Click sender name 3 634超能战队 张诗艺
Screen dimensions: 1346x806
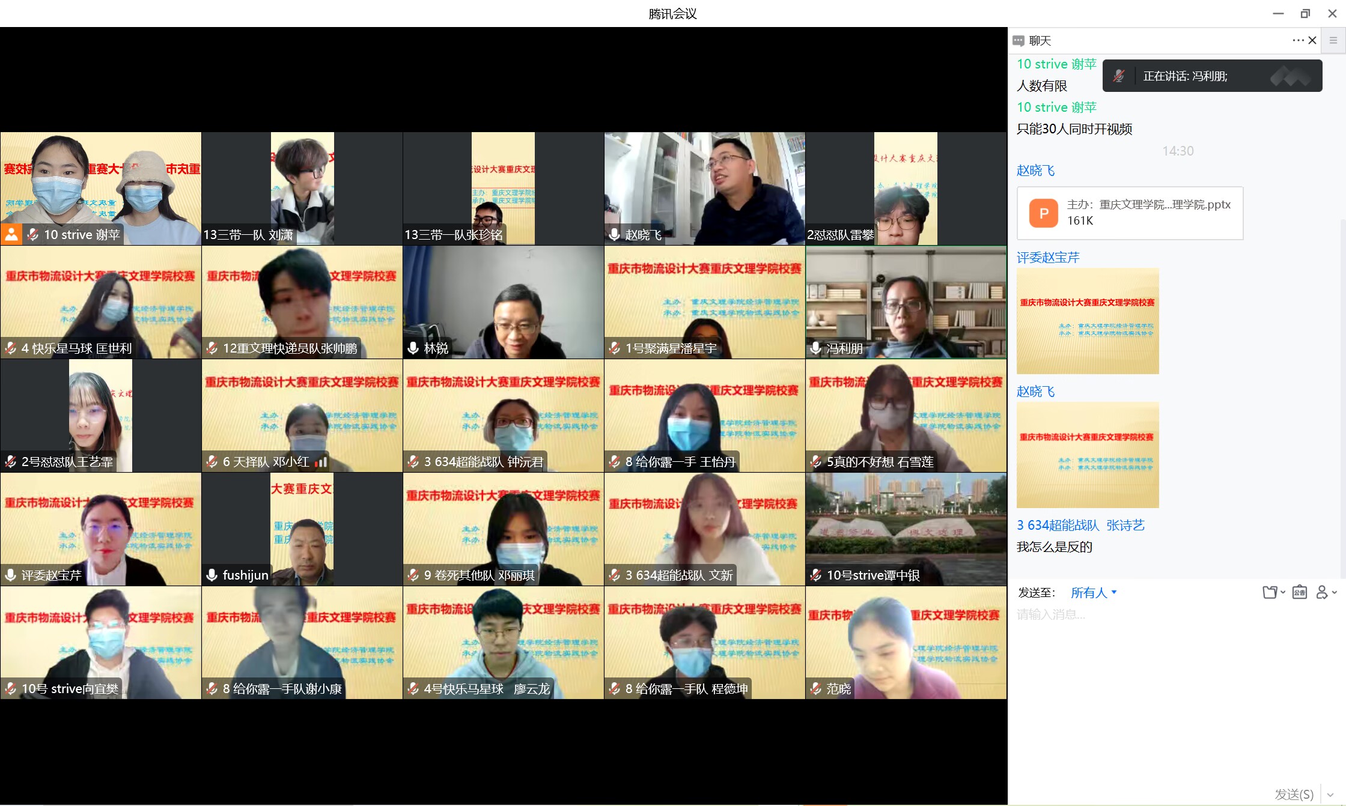pyautogui.click(x=1080, y=526)
